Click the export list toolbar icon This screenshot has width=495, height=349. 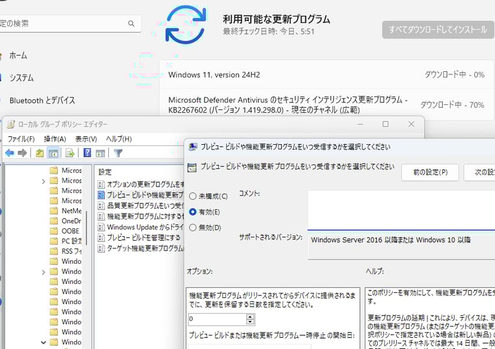tap(70, 153)
